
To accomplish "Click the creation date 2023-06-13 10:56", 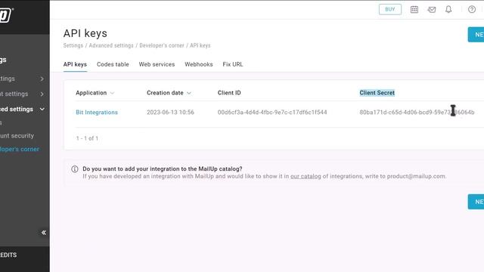I will [170, 113].
